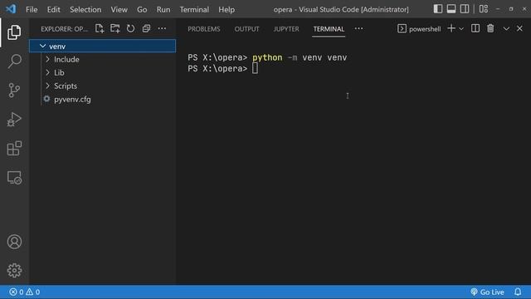Toggle secondary side bar visibility
Screen dimensions: 531x299
point(465,9)
